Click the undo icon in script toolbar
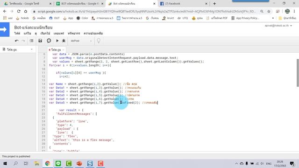The width and height of the screenshot is (299, 168). click(17, 41)
